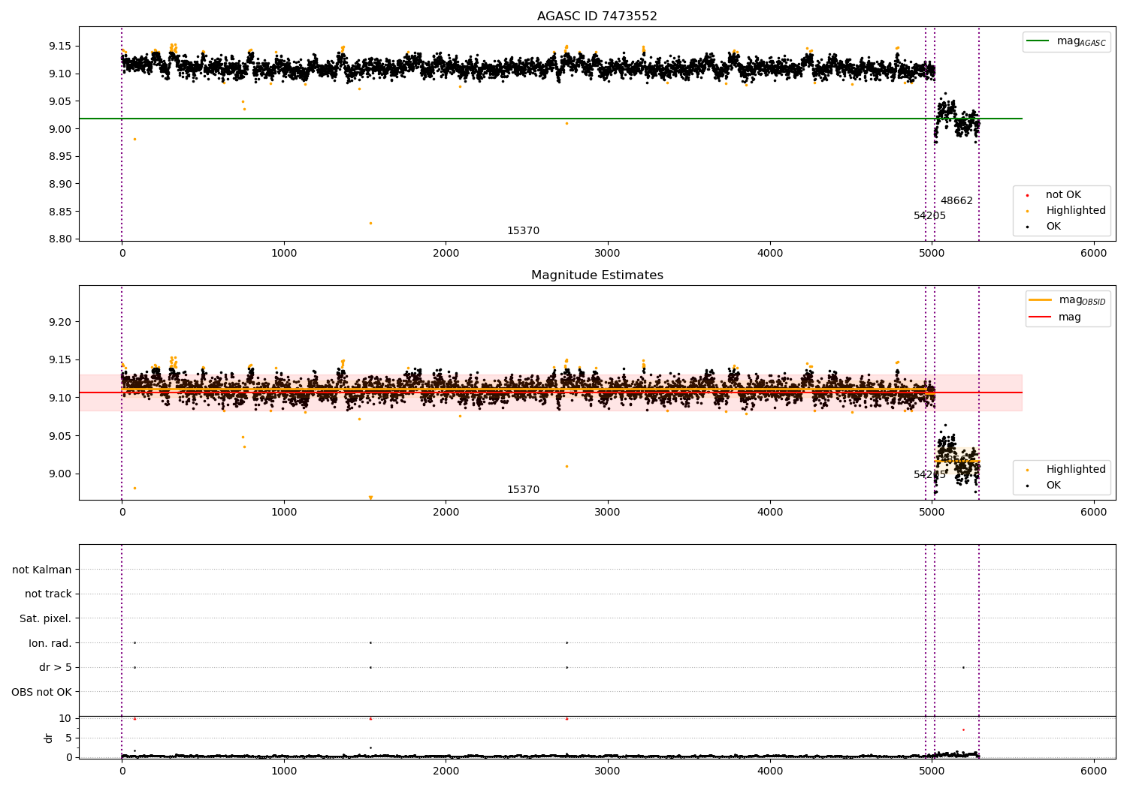Click the green line sample in the mag AGASC legend
Image resolution: width=1127 pixels, height=788 pixels.
click(x=1038, y=41)
